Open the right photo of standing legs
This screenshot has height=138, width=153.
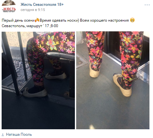click(113, 80)
